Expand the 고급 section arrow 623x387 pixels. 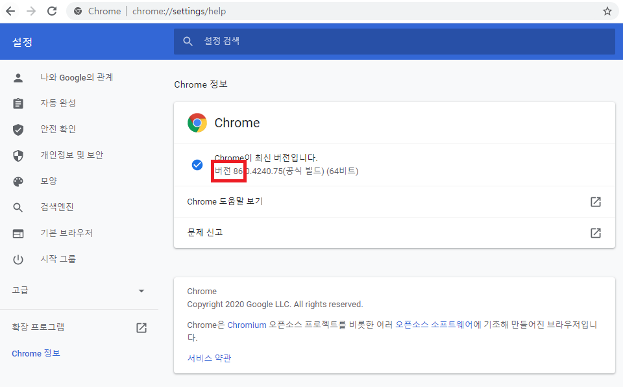click(141, 291)
